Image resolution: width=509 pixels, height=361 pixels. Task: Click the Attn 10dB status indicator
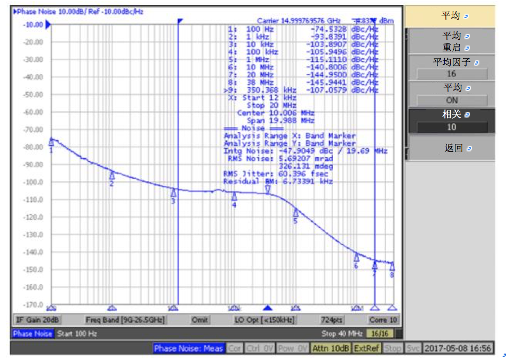tap(330, 348)
